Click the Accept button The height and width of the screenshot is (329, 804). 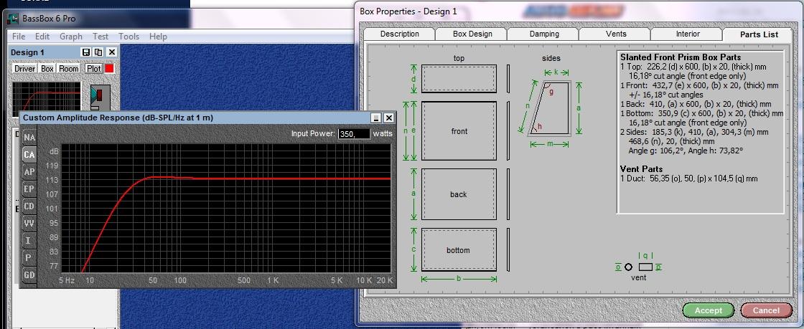tap(708, 310)
